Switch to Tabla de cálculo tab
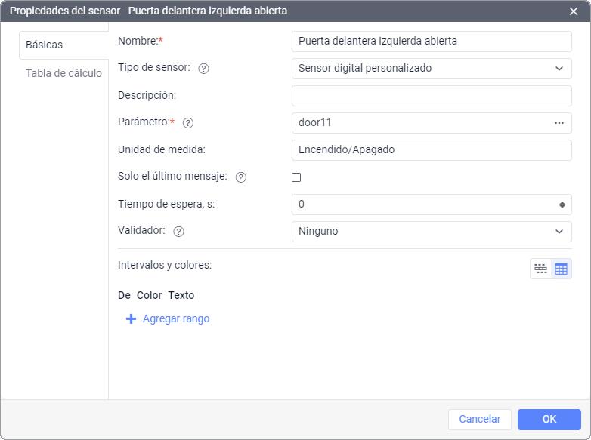 tap(63, 73)
